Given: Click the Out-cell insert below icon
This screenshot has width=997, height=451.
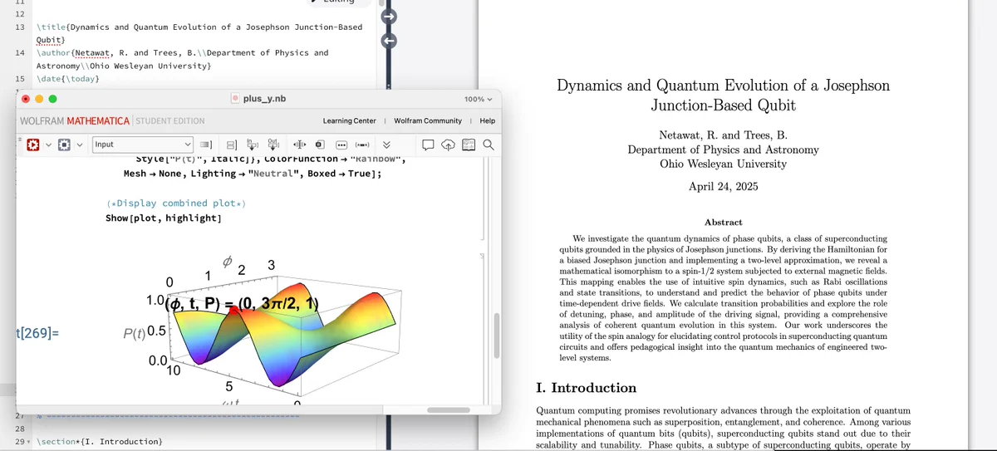Looking at the screenshot, I should tap(273, 145).
